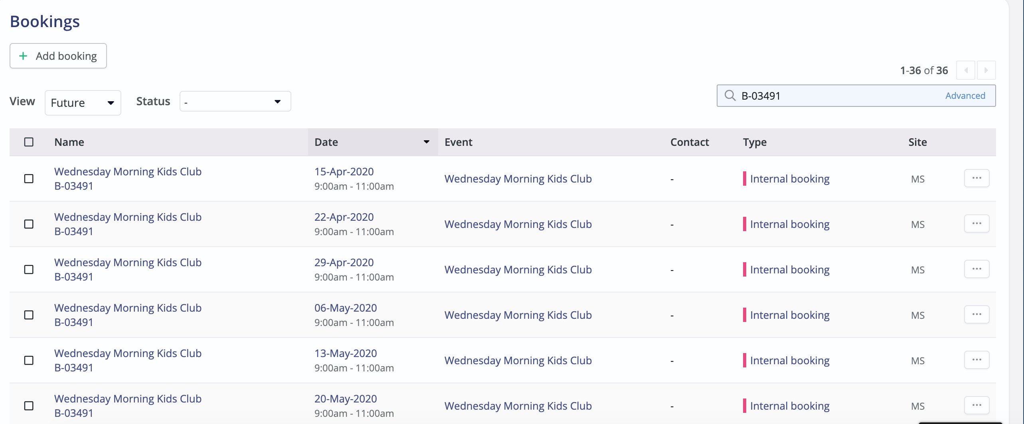Screen dimensions: 1024x424
Task: Go to previous page of bookings
Action: [966, 70]
